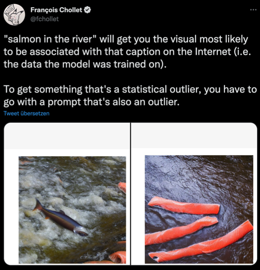Image resolution: width=260 pixels, height=270 pixels.
Task: Open the three-dot more options menu
Action: pos(253,10)
